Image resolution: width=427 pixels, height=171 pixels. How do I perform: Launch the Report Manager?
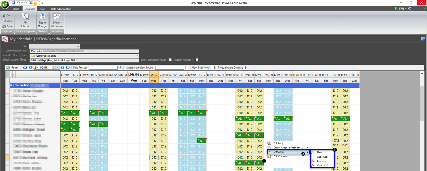(43, 21)
